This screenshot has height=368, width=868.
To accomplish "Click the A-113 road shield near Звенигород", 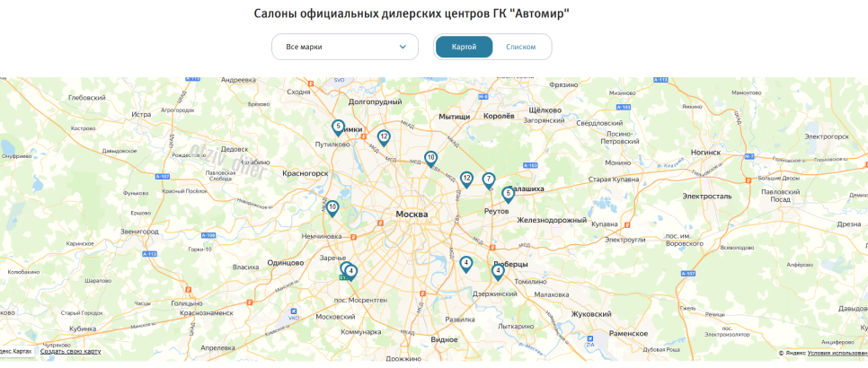I will (149, 254).
